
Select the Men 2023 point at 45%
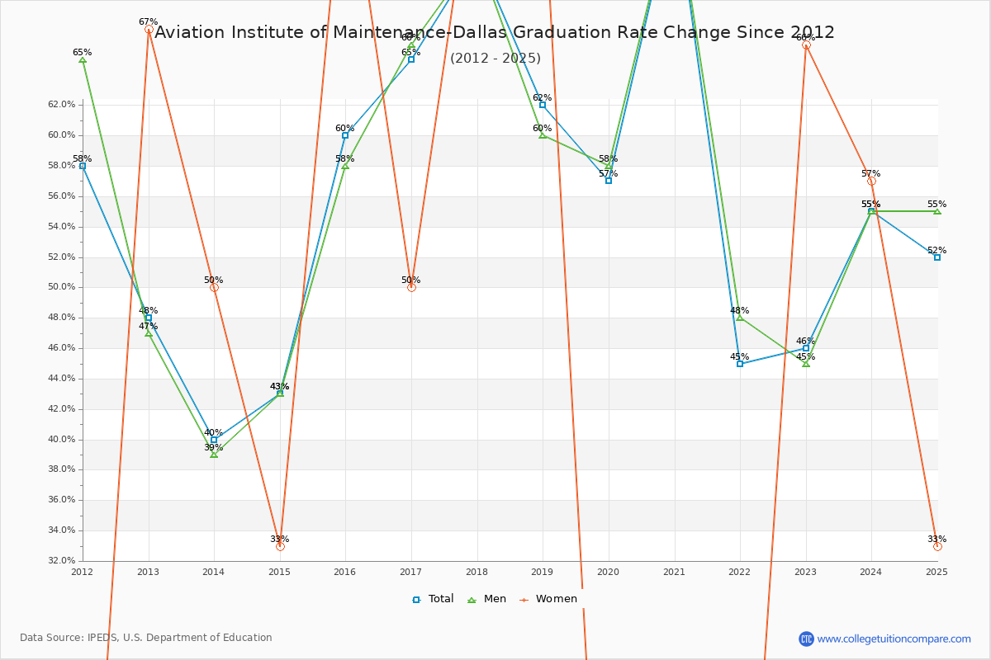click(806, 364)
